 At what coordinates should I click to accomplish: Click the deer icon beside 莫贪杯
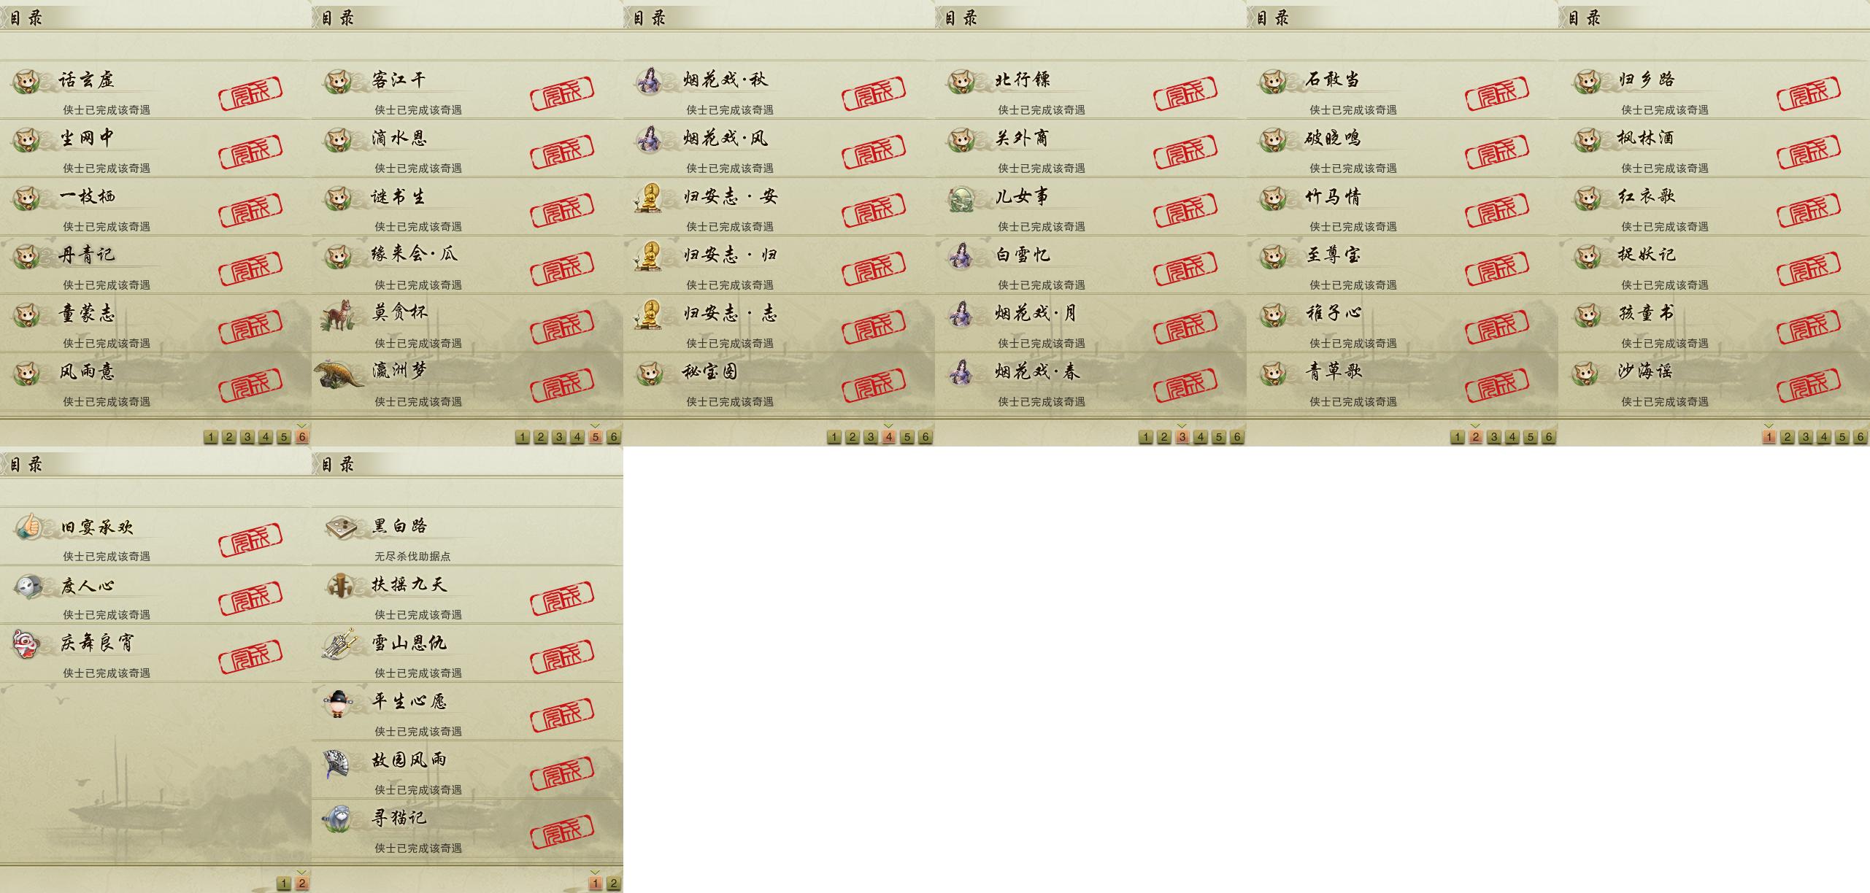click(x=338, y=314)
